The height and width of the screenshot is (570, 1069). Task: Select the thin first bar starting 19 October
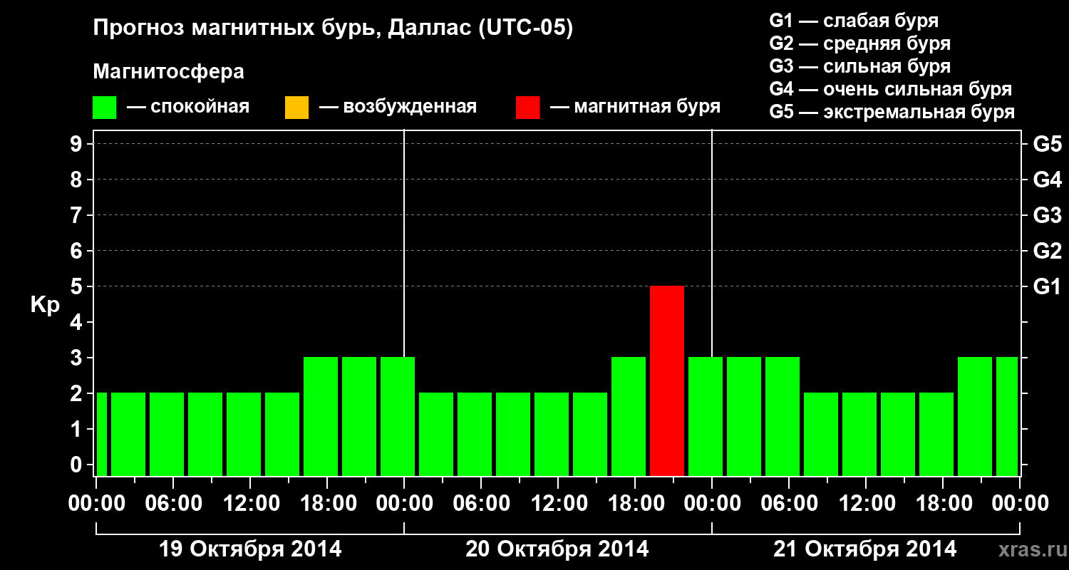[x=101, y=434]
